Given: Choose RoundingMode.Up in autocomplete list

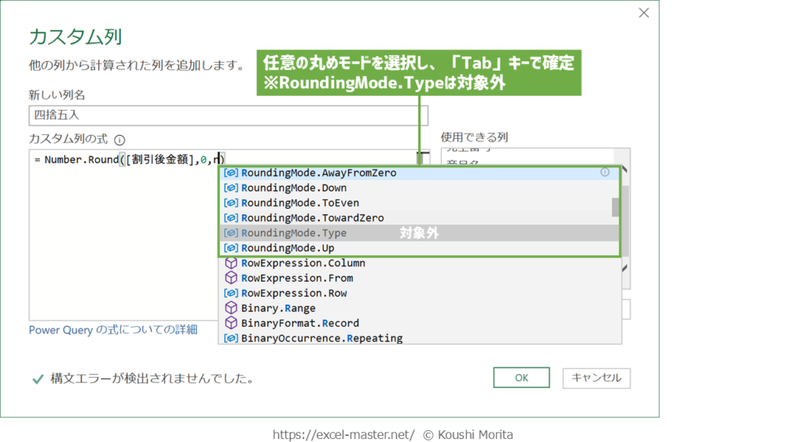Looking at the screenshot, I should tap(288, 248).
